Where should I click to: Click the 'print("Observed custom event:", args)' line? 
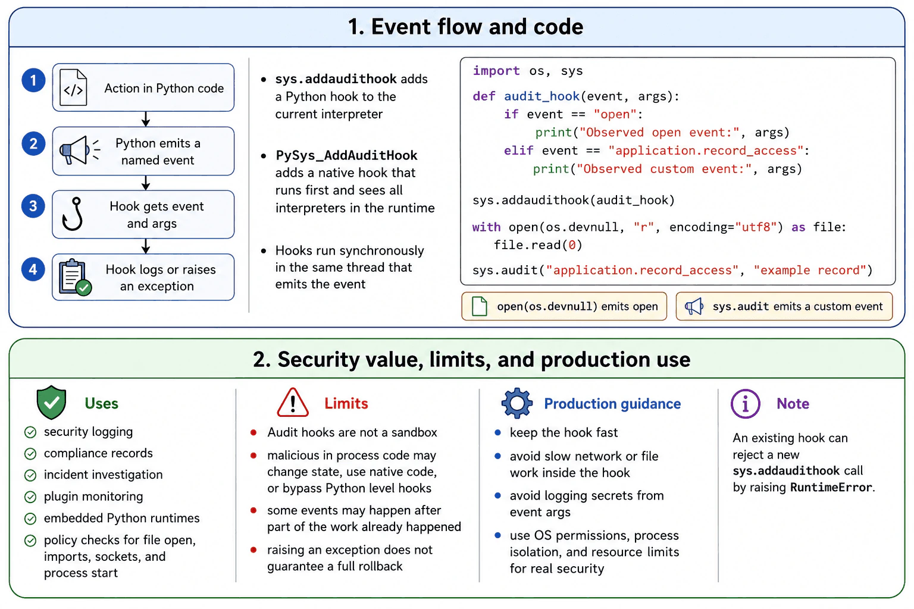(x=668, y=169)
